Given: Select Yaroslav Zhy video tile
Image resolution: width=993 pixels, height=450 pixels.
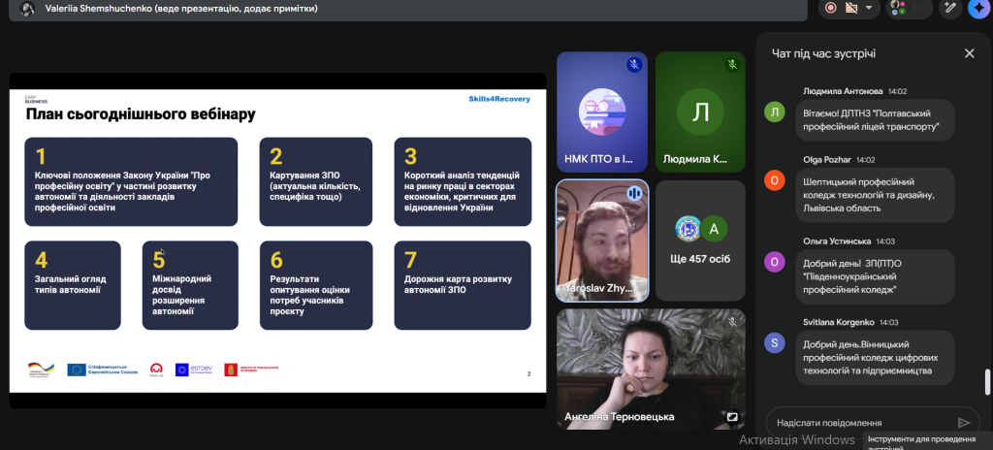Looking at the screenshot, I should [601, 240].
